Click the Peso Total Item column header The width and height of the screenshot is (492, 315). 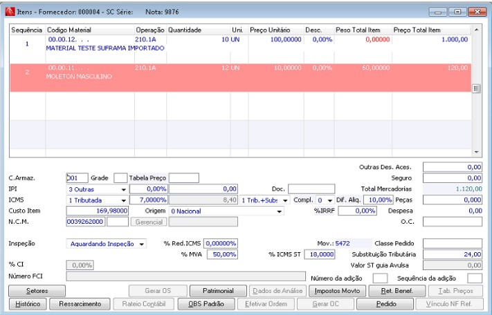pos(363,30)
